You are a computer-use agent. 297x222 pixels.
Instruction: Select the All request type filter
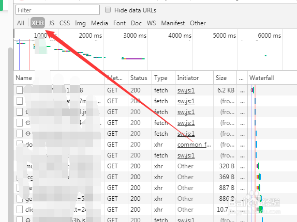pyautogui.click(x=21, y=23)
